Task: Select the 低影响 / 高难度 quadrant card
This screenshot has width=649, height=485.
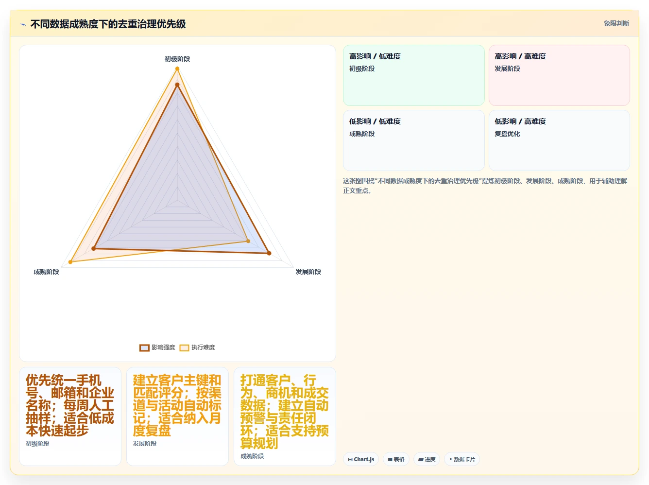Action: point(559,140)
